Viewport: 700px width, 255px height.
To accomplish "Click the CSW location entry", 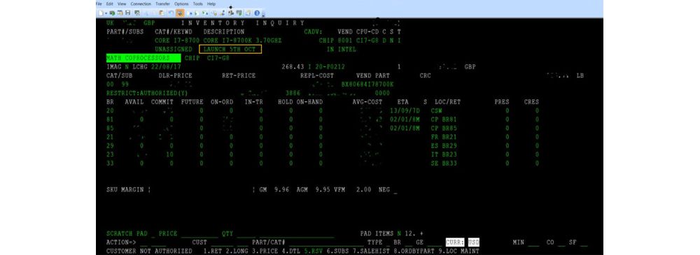I will (436, 110).
